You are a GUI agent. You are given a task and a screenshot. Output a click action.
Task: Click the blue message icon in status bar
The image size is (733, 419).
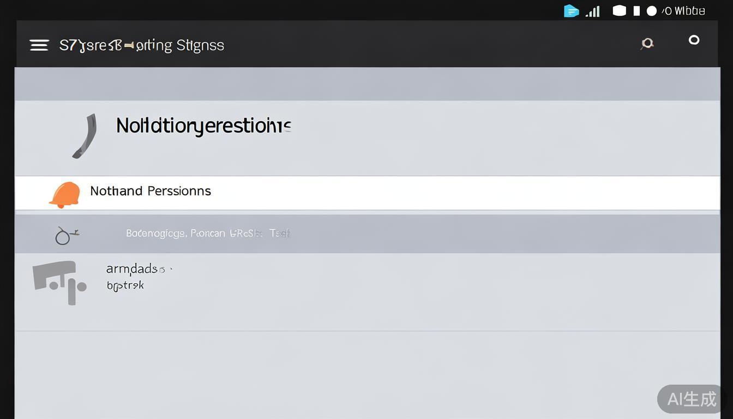point(571,11)
